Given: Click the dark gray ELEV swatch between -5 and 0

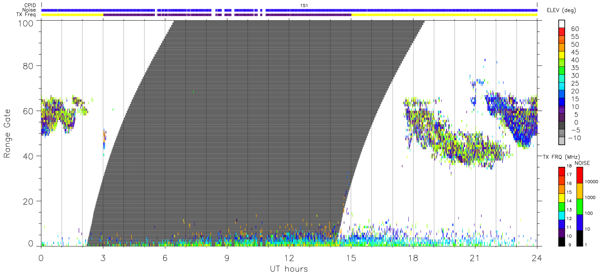Looking at the screenshot, I should (562, 126).
